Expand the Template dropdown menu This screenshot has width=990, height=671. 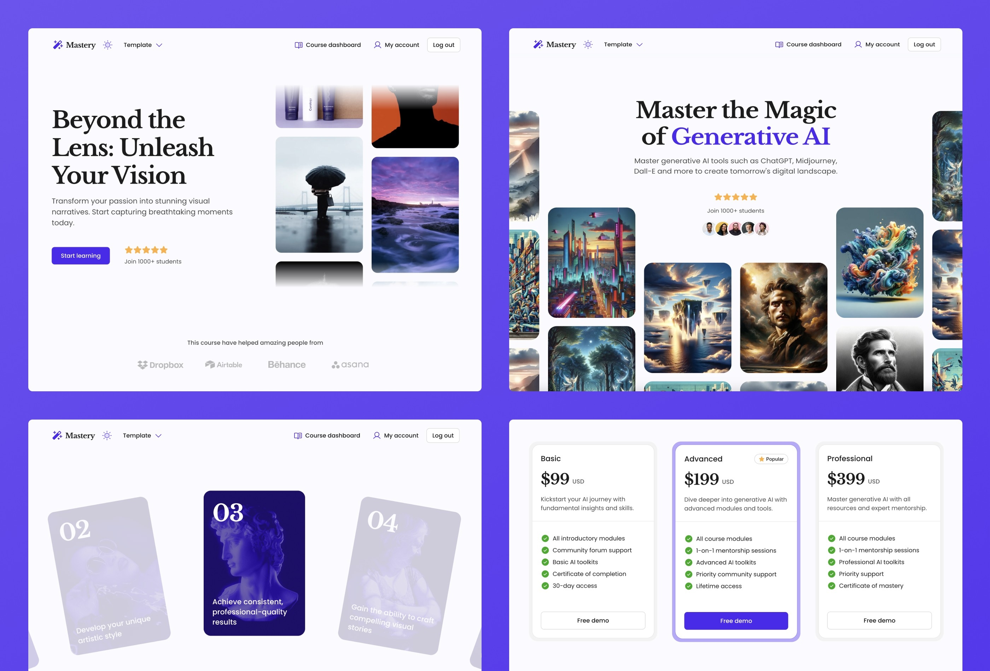tap(143, 45)
